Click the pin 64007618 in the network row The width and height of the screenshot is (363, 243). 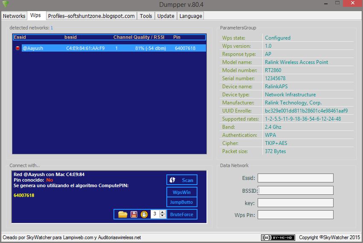pos(185,48)
